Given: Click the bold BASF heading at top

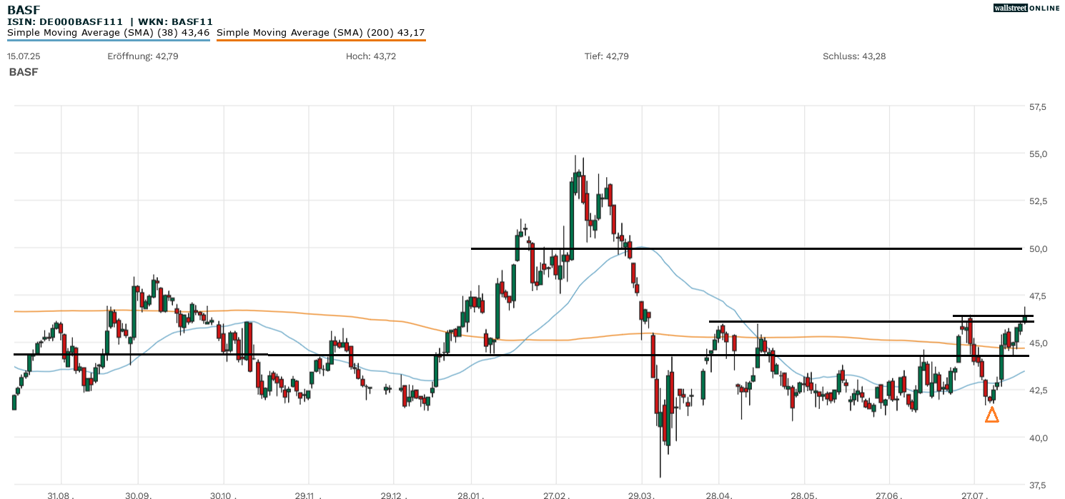Looking at the screenshot, I should coord(24,9).
